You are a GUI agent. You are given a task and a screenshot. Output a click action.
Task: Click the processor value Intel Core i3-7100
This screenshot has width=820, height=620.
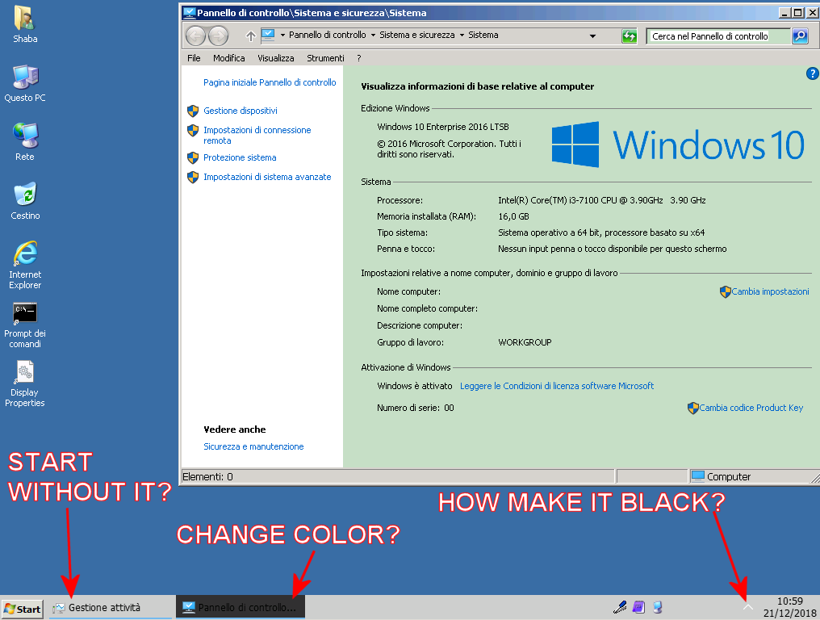[601, 200]
